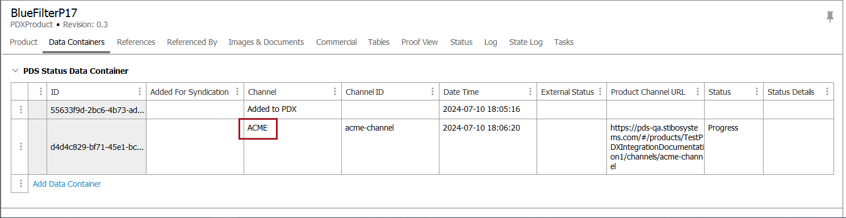This screenshot has height=218, width=846.
Task: Open the row menu for the Added to PDX row
Action: pyautogui.click(x=21, y=110)
